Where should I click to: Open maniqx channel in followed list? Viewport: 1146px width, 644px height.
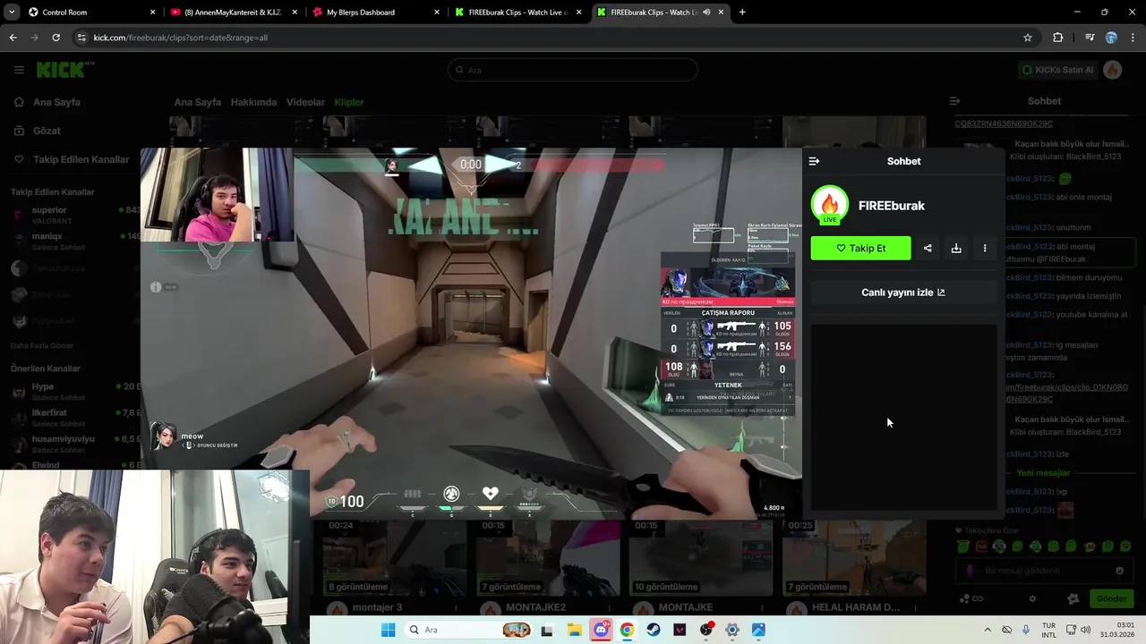point(75,241)
